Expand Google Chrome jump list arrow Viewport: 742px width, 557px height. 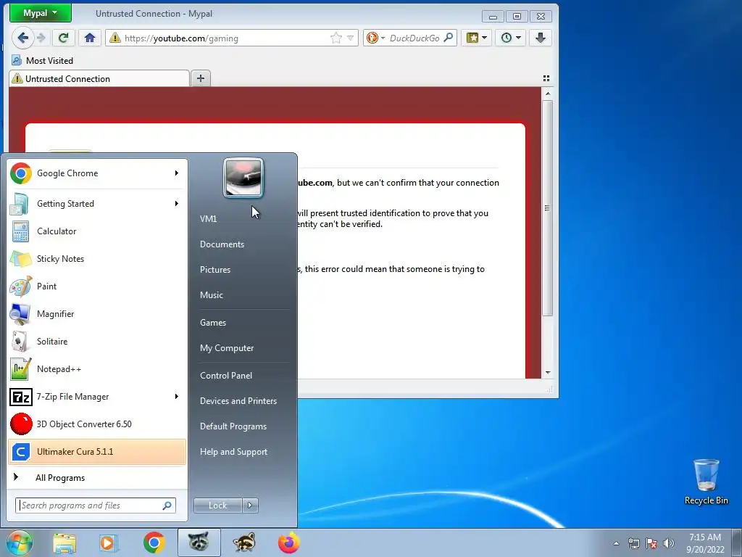177,173
